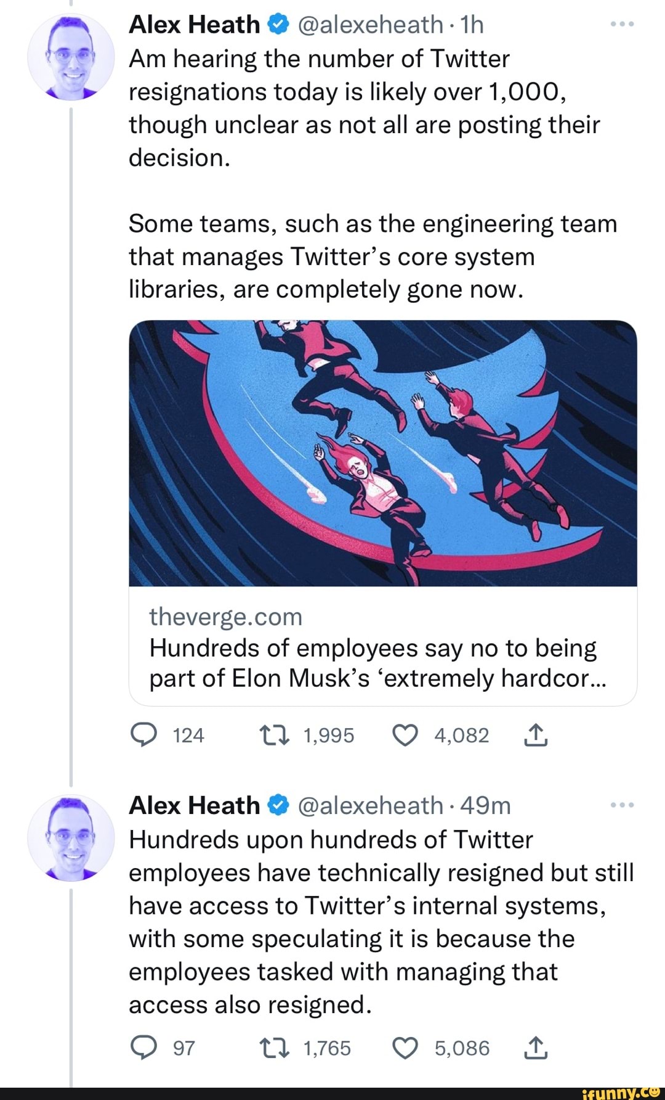
Task: Open the 49m timestamp of second tweet
Action: [x=485, y=805]
